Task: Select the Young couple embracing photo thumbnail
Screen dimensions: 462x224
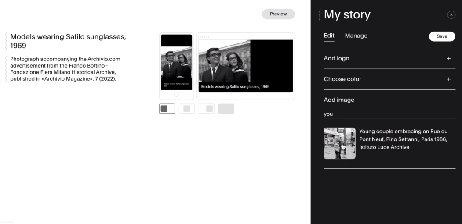Action: (339, 143)
